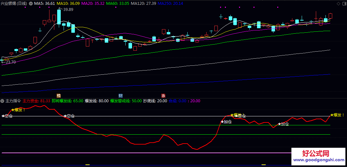Click the MA5: 36.61 moving average label
This screenshot has width=347, height=167.
44,3
